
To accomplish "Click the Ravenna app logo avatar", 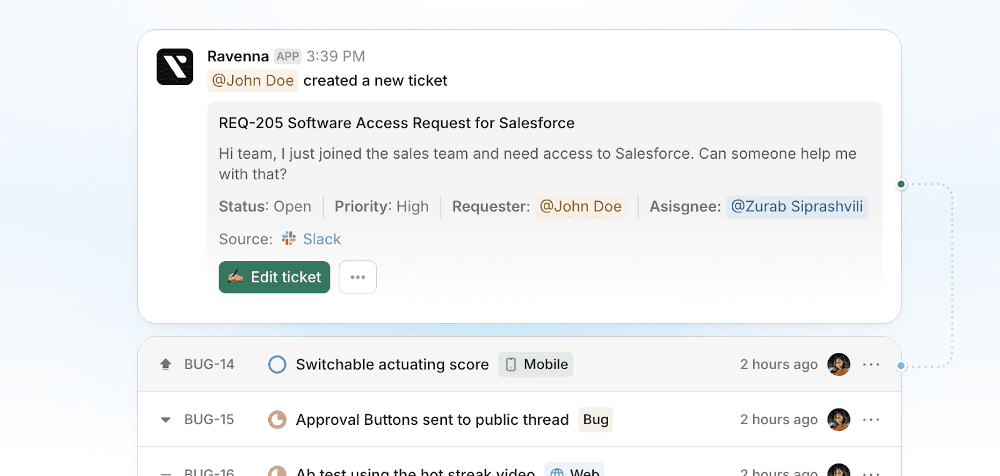I will 175,67.
